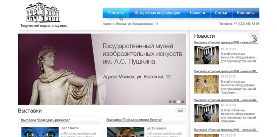Click 'до 25 апреля' date text
Image resolution: width=277 pixels, height=137 pixels.
click(156, 128)
